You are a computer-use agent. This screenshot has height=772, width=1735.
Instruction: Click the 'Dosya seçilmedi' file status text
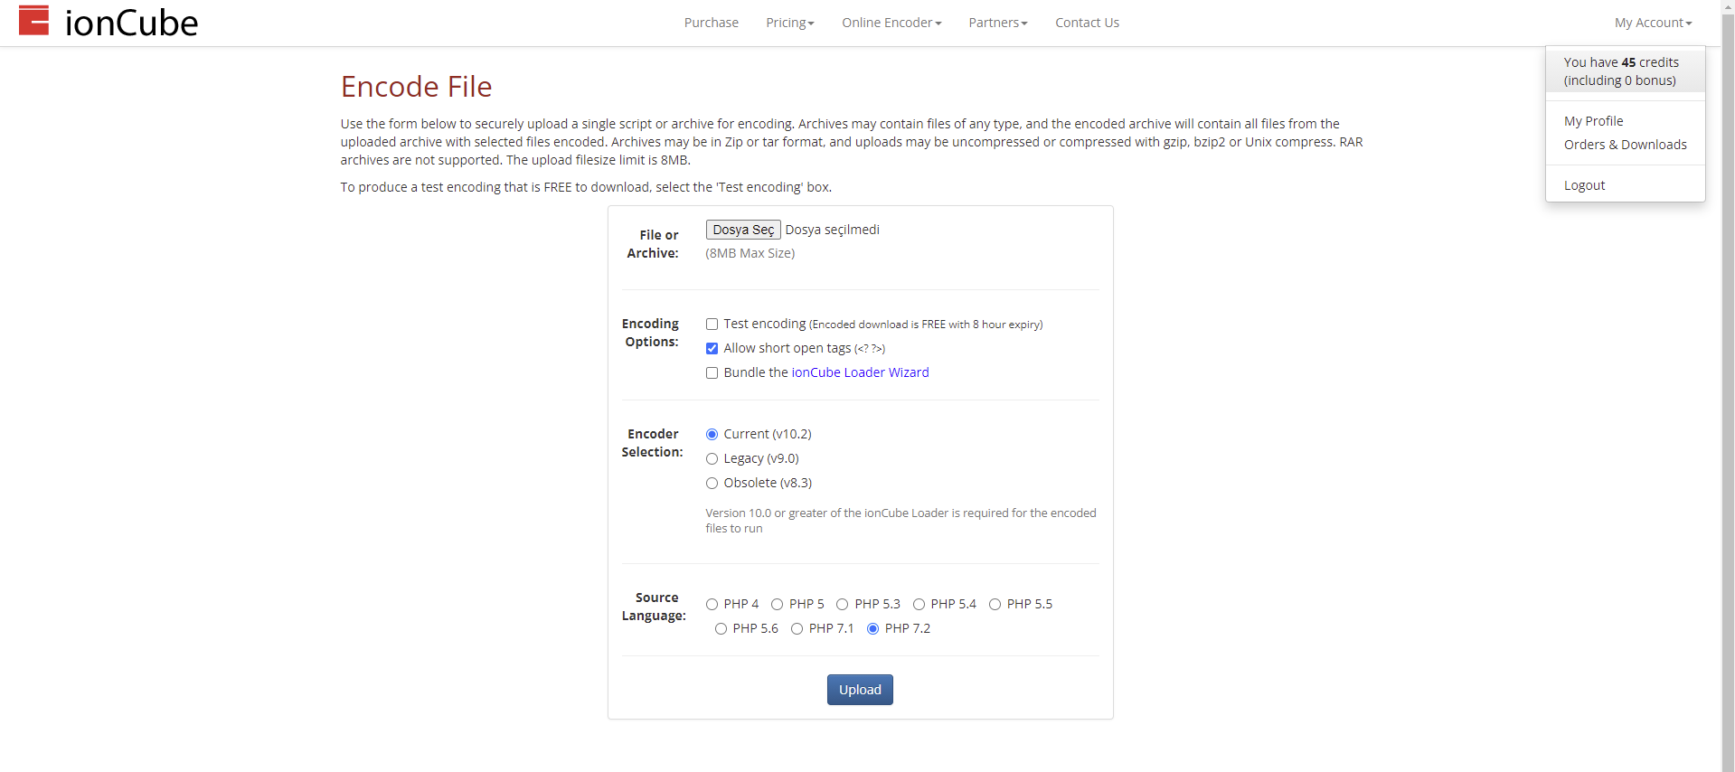(x=832, y=230)
